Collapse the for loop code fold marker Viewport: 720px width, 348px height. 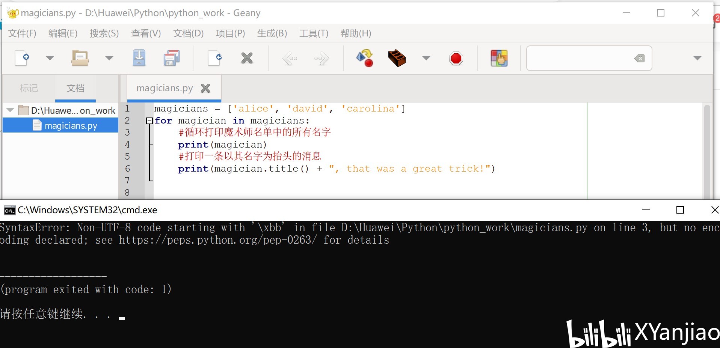click(x=149, y=121)
